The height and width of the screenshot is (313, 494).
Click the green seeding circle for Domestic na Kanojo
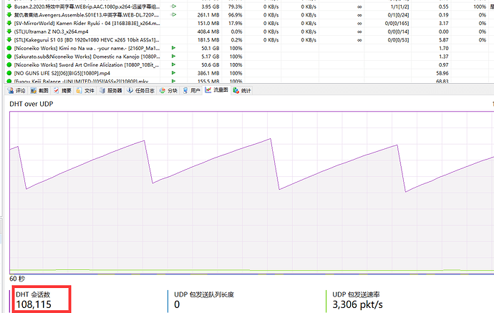pos(9,57)
